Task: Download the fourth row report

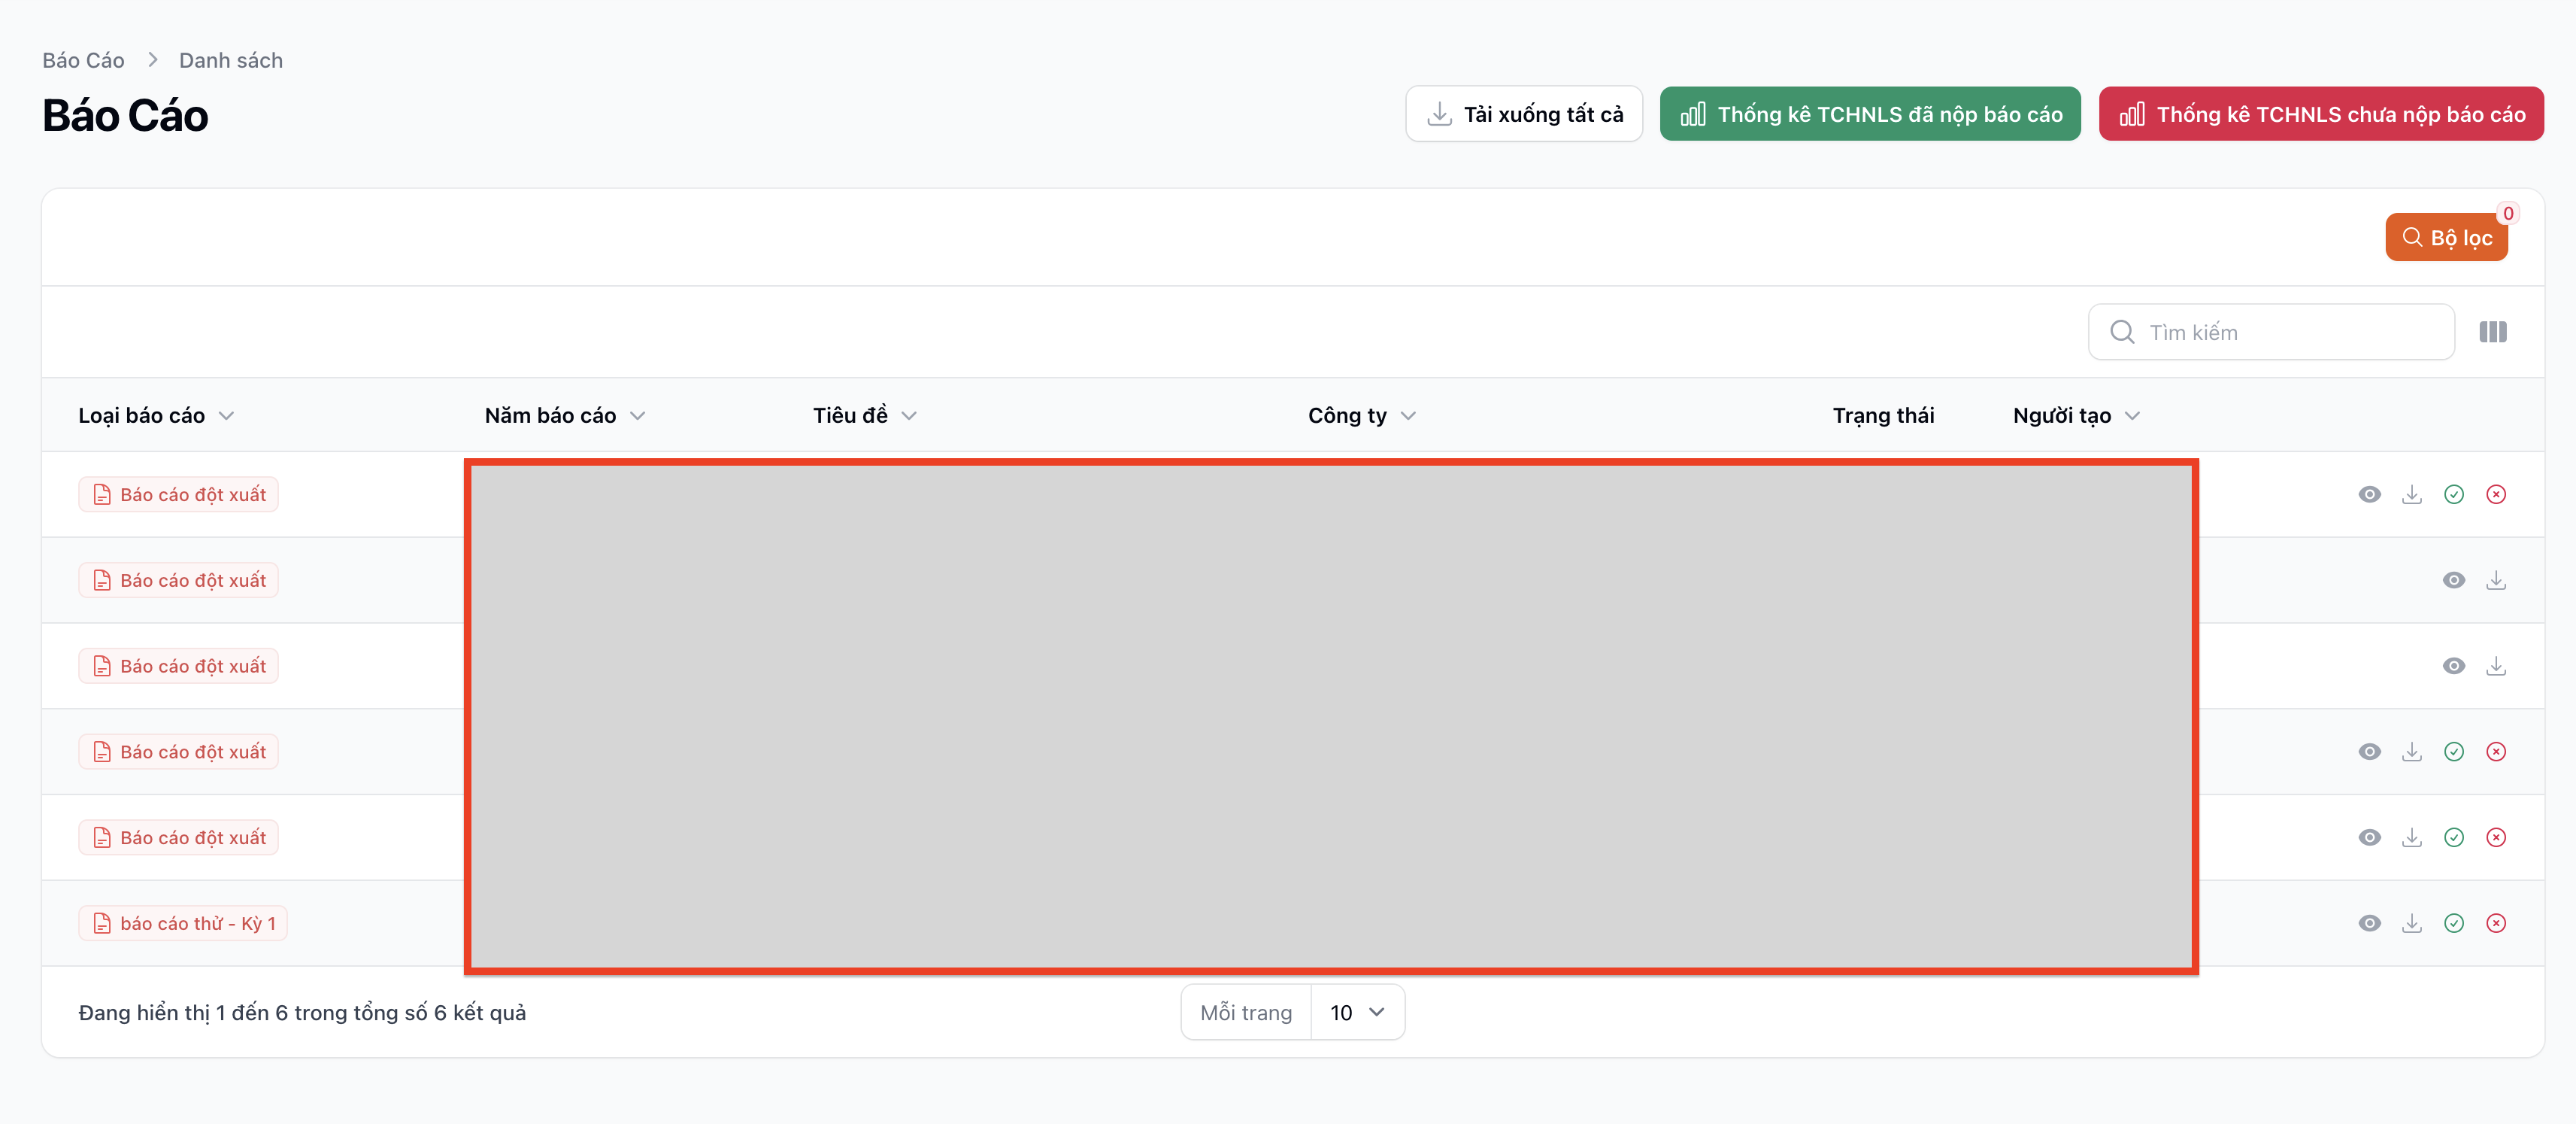Action: point(2411,752)
